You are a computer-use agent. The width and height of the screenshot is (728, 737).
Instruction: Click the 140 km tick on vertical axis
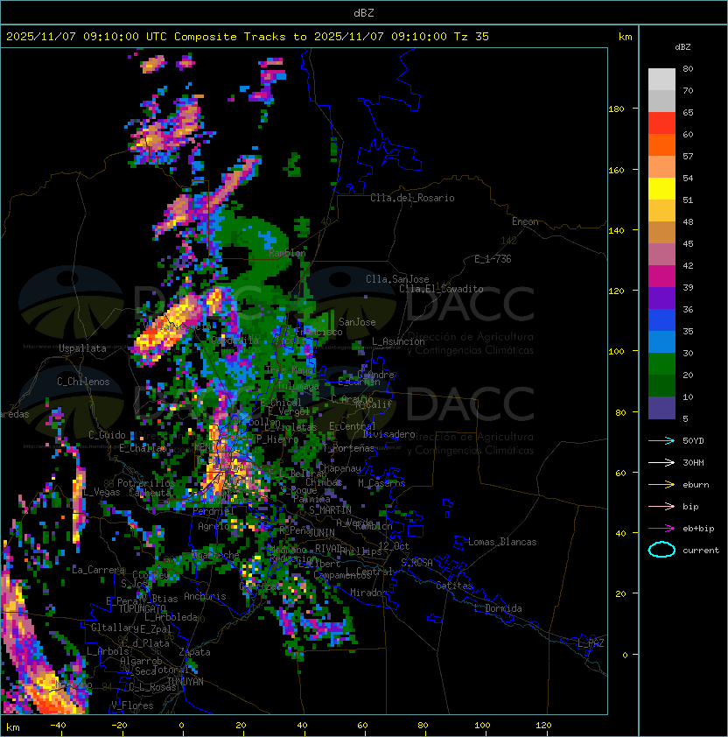pyautogui.click(x=616, y=230)
